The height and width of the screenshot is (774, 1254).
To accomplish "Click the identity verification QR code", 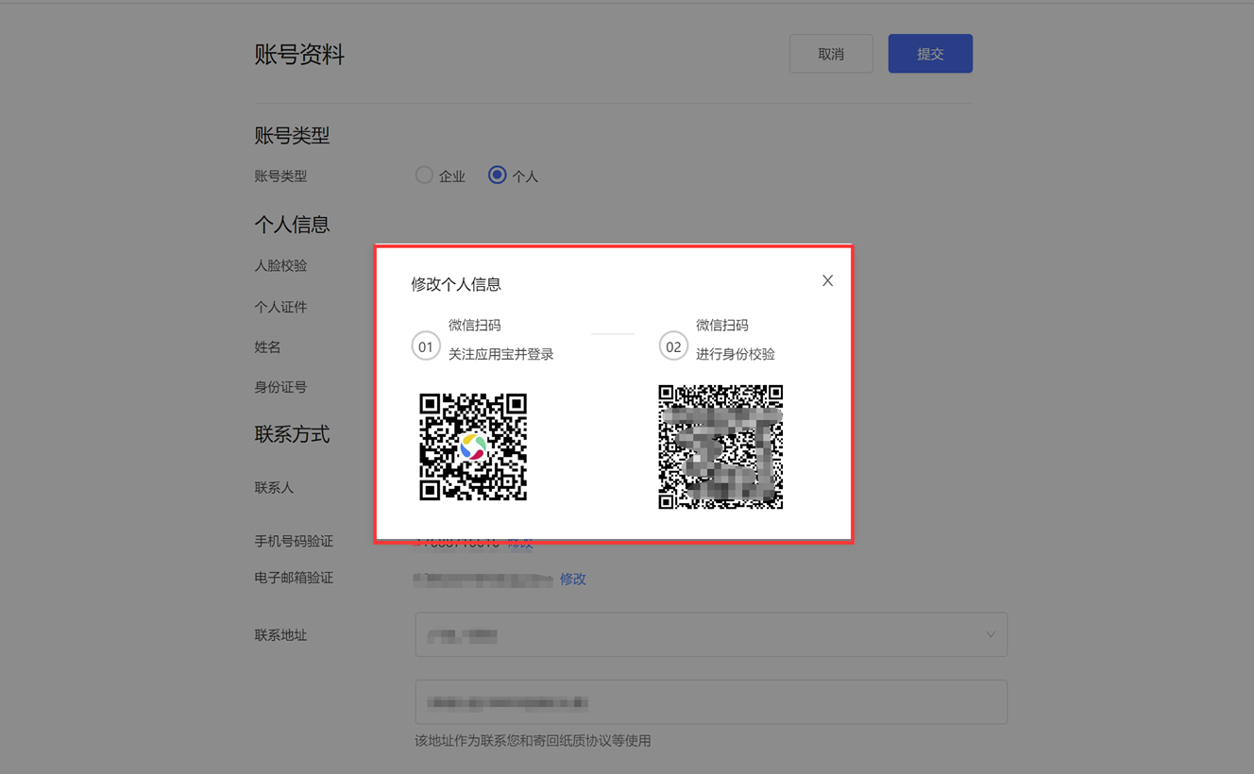I will tap(720, 446).
